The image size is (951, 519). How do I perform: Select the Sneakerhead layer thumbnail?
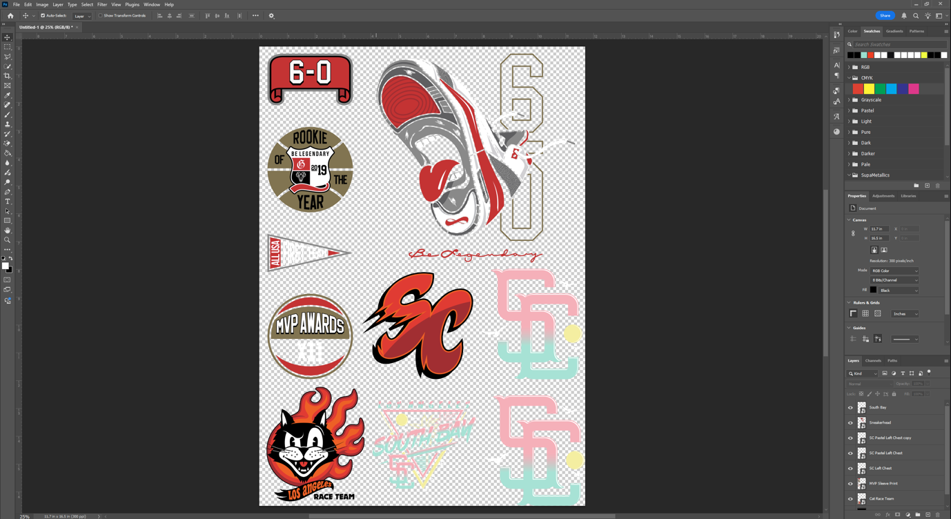pos(862,422)
